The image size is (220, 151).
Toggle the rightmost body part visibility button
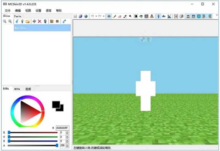210,16
